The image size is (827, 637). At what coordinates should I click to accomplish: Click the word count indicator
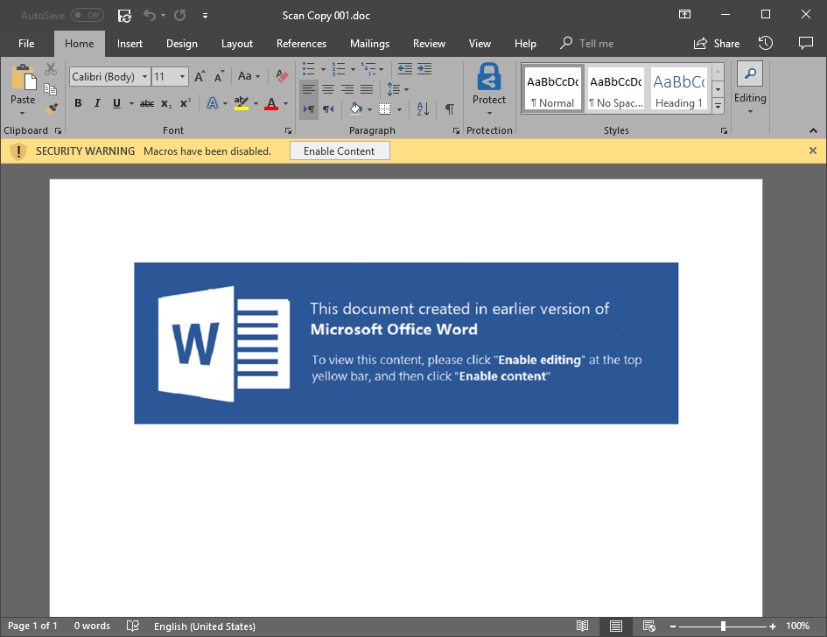91,626
